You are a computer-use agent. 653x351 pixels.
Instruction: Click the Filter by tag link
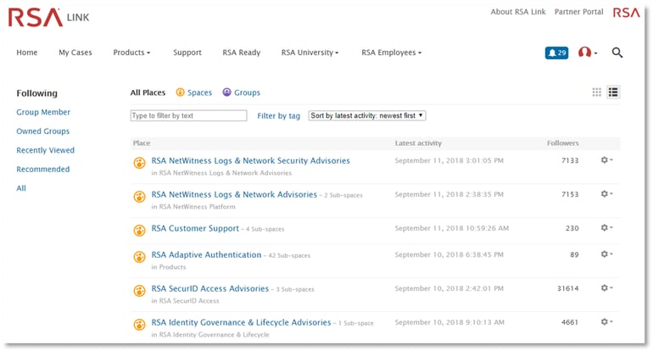click(x=278, y=116)
